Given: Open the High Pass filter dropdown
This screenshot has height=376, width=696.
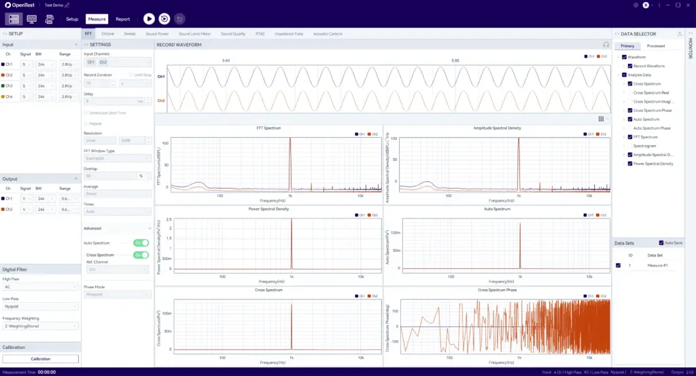Looking at the screenshot, I should [40, 286].
